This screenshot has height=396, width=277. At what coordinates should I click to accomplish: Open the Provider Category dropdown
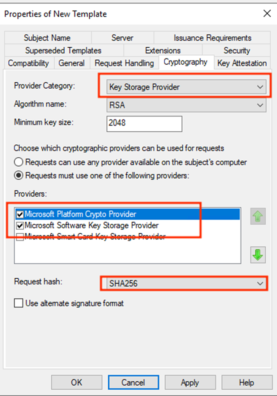pyautogui.click(x=186, y=87)
